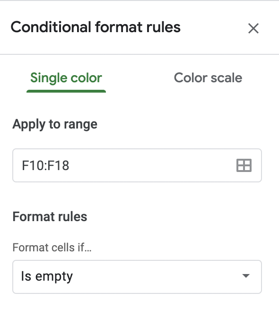Click the F10:F18 range input field

pos(137,165)
